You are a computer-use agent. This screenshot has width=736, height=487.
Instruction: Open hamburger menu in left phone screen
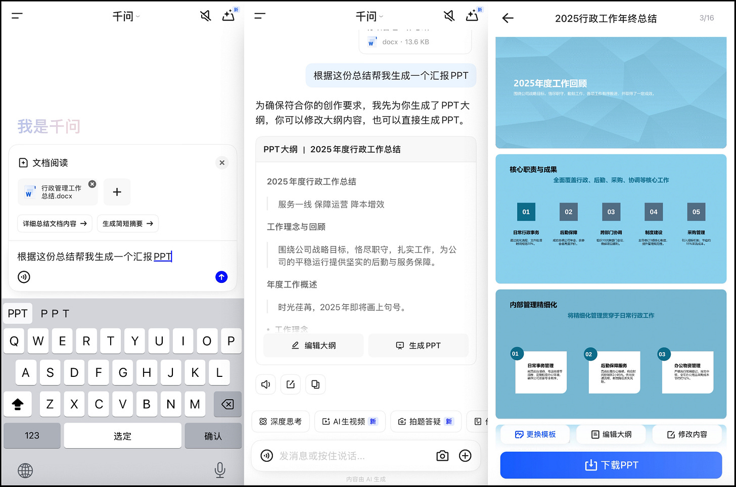17,16
